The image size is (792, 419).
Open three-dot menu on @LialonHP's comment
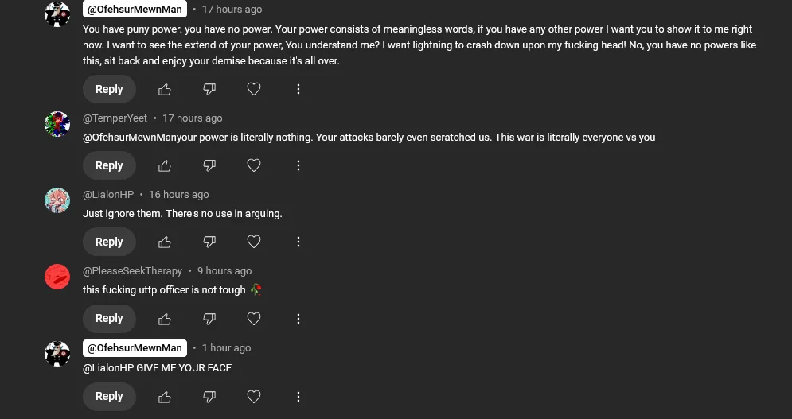(x=298, y=242)
